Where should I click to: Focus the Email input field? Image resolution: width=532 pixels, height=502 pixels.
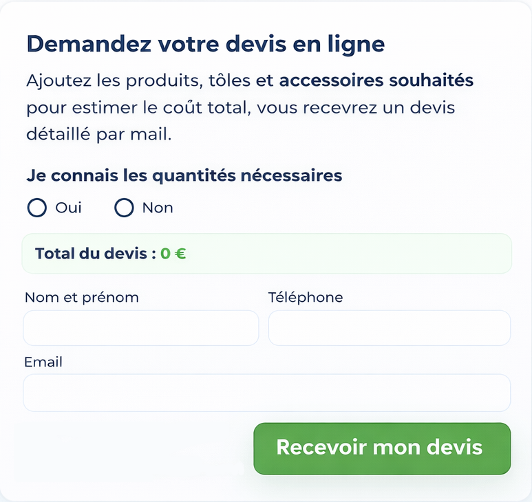tap(267, 393)
